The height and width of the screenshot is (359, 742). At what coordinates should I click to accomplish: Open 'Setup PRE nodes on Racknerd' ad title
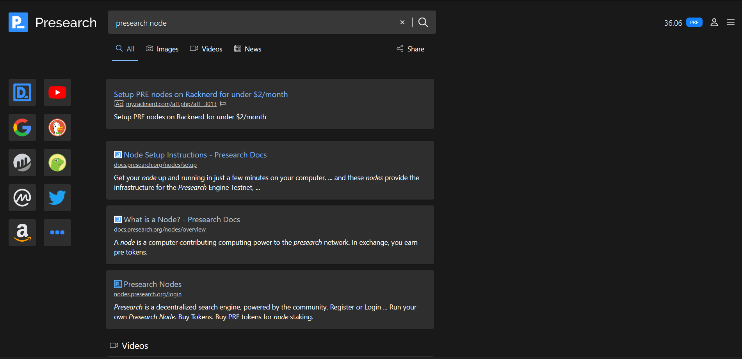(201, 94)
